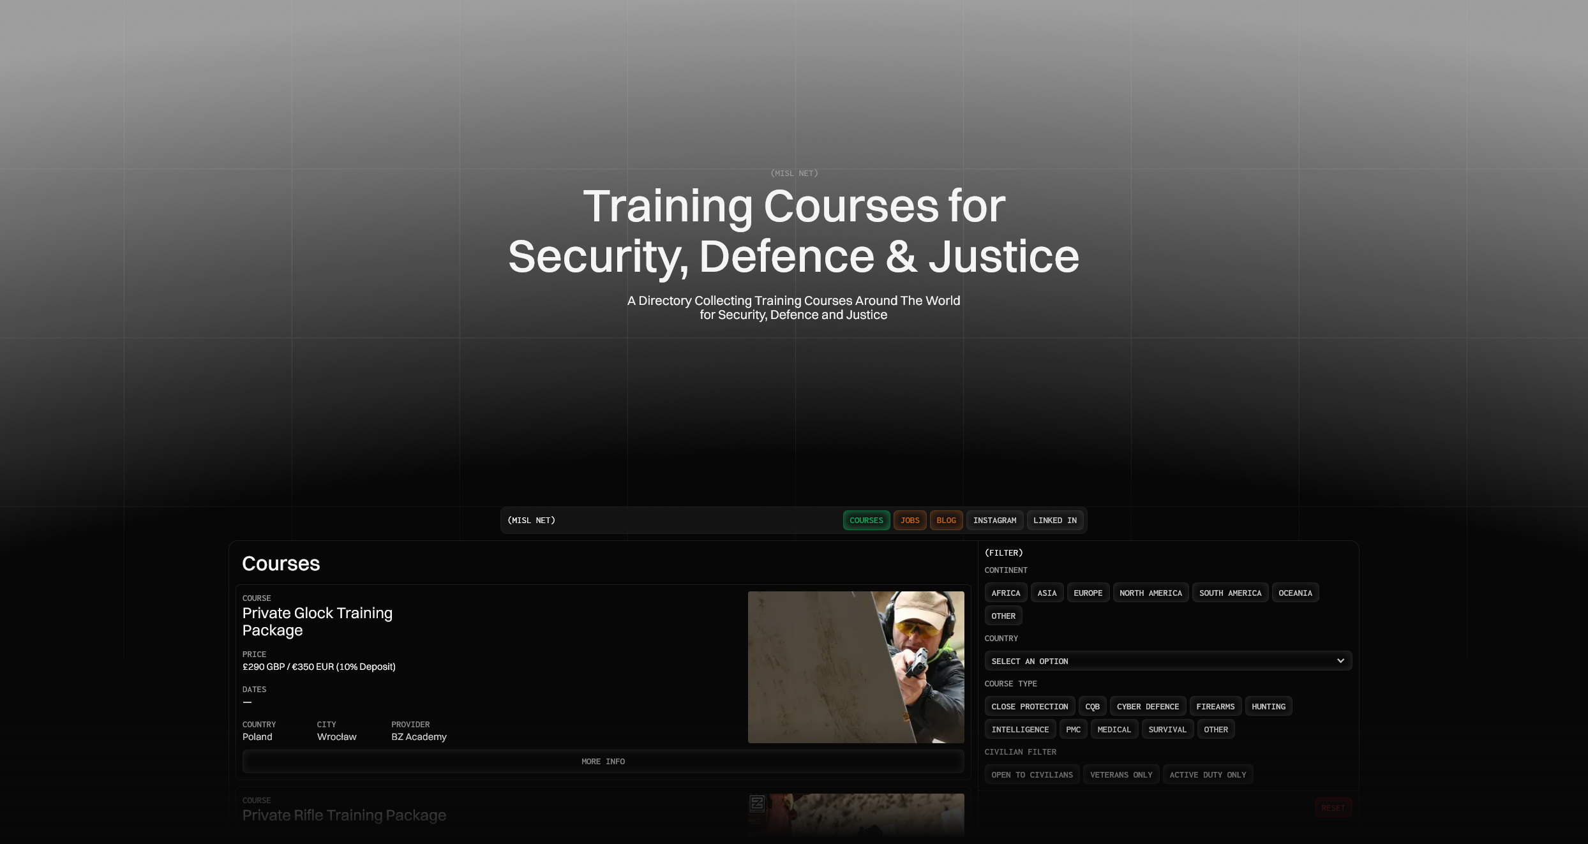Filter by CQB course type
This screenshot has width=1588, height=844.
click(1092, 707)
